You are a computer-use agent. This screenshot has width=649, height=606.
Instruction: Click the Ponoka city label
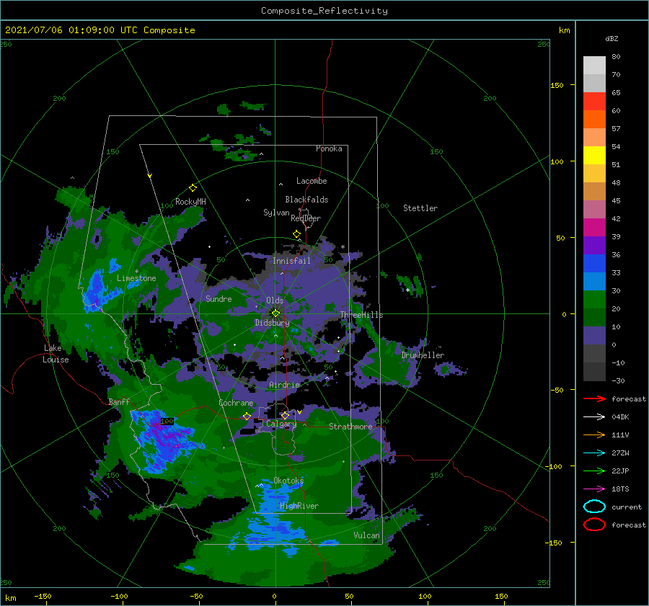pos(329,148)
